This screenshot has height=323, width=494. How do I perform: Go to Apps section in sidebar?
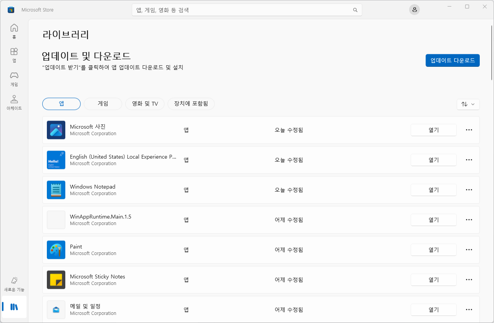click(x=14, y=55)
